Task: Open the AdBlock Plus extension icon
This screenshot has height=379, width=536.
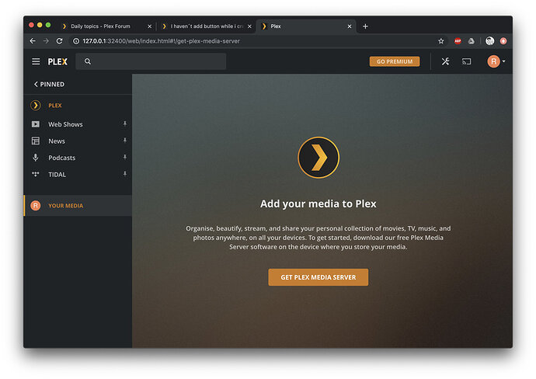Action: [x=458, y=41]
